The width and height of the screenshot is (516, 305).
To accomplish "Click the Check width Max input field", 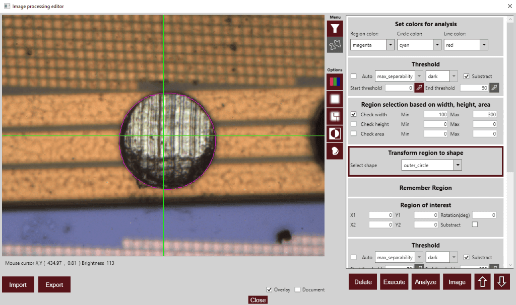I will (x=485, y=115).
